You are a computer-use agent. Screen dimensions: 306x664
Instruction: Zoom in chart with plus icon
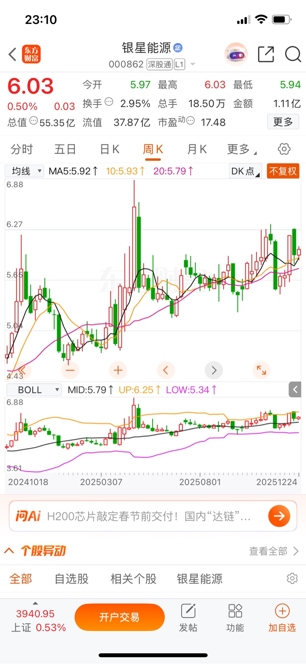(118, 370)
